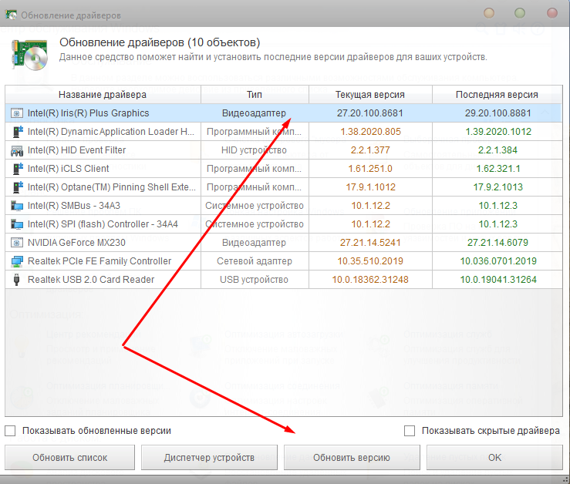Viewport: 570px width, 484px height.
Task: Select Intel(R) SPI (flash) Controller - 34A4 name
Action: [103, 224]
